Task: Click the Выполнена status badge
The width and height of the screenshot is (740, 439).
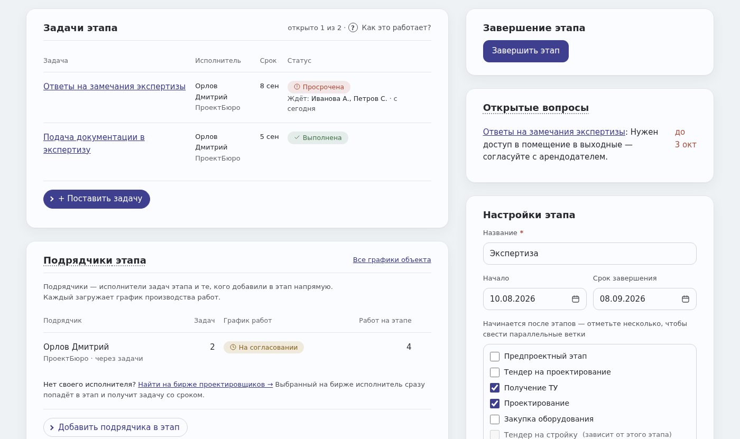Action: pos(318,138)
